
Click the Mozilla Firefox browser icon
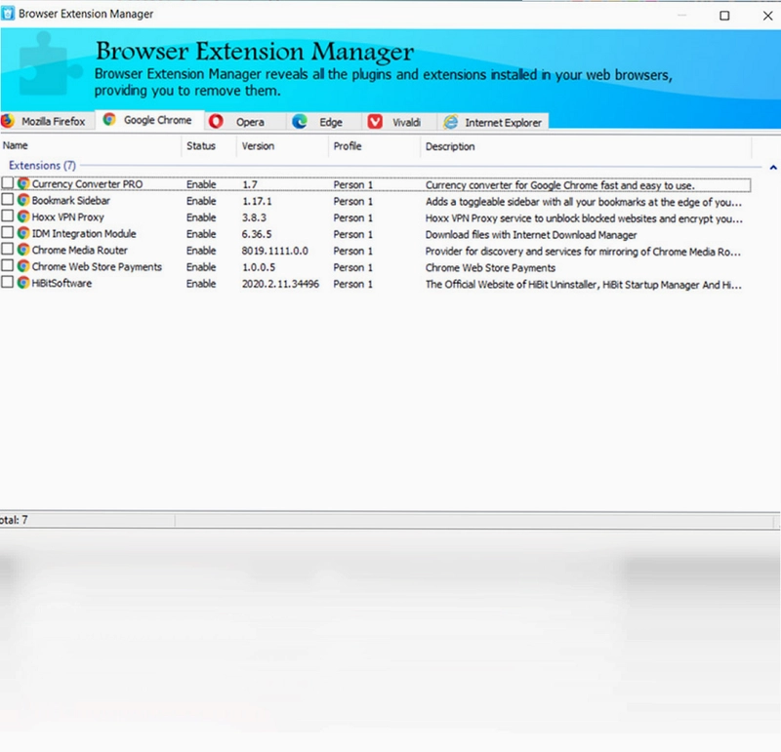[x=7, y=121]
